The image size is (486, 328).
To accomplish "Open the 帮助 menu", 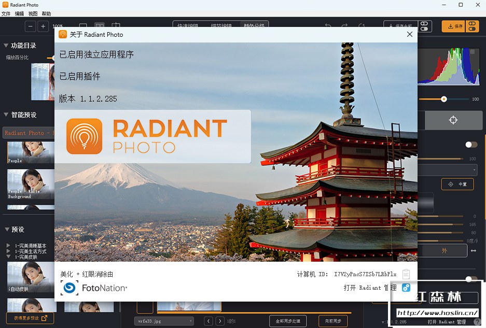I will click(x=46, y=13).
